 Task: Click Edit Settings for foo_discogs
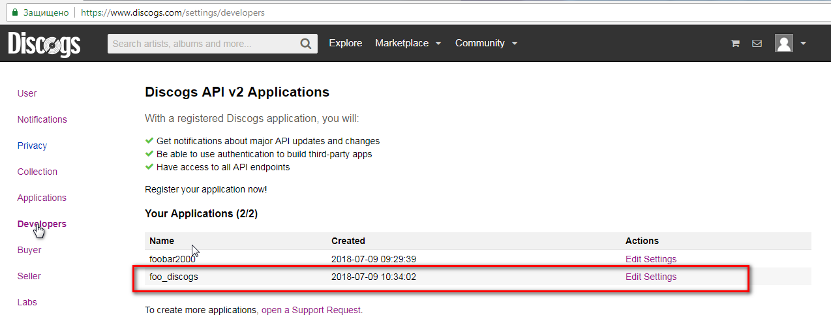tap(650, 277)
